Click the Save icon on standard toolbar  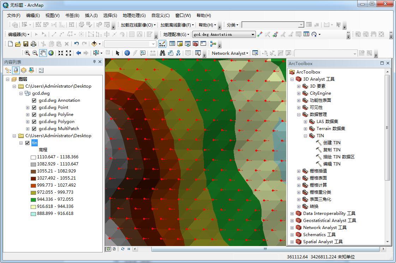coord(25,43)
